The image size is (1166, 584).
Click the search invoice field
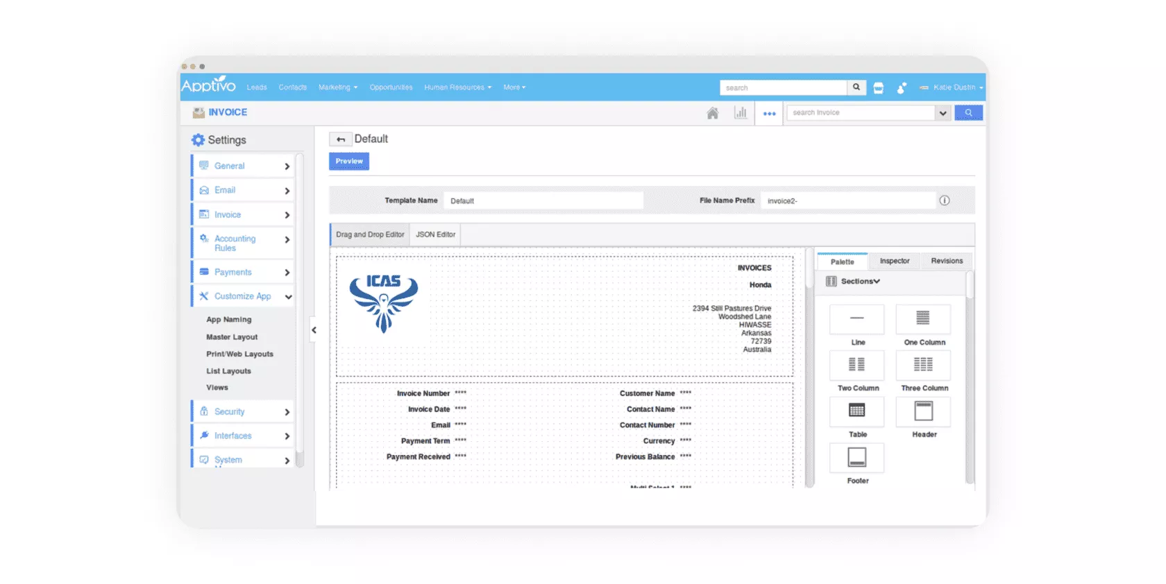pyautogui.click(x=861, y=112)
